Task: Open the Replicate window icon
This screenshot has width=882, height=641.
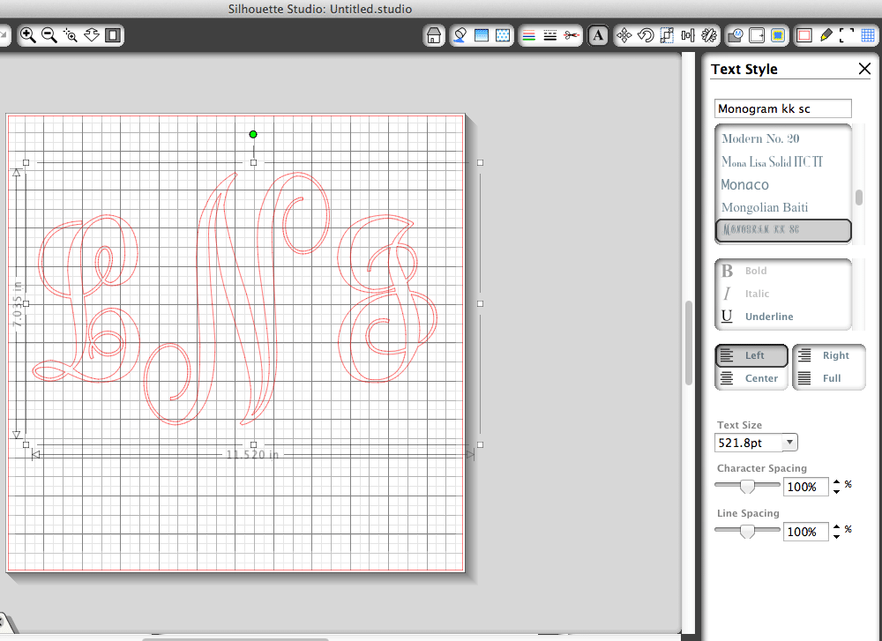Action: (x=709, y=36)
